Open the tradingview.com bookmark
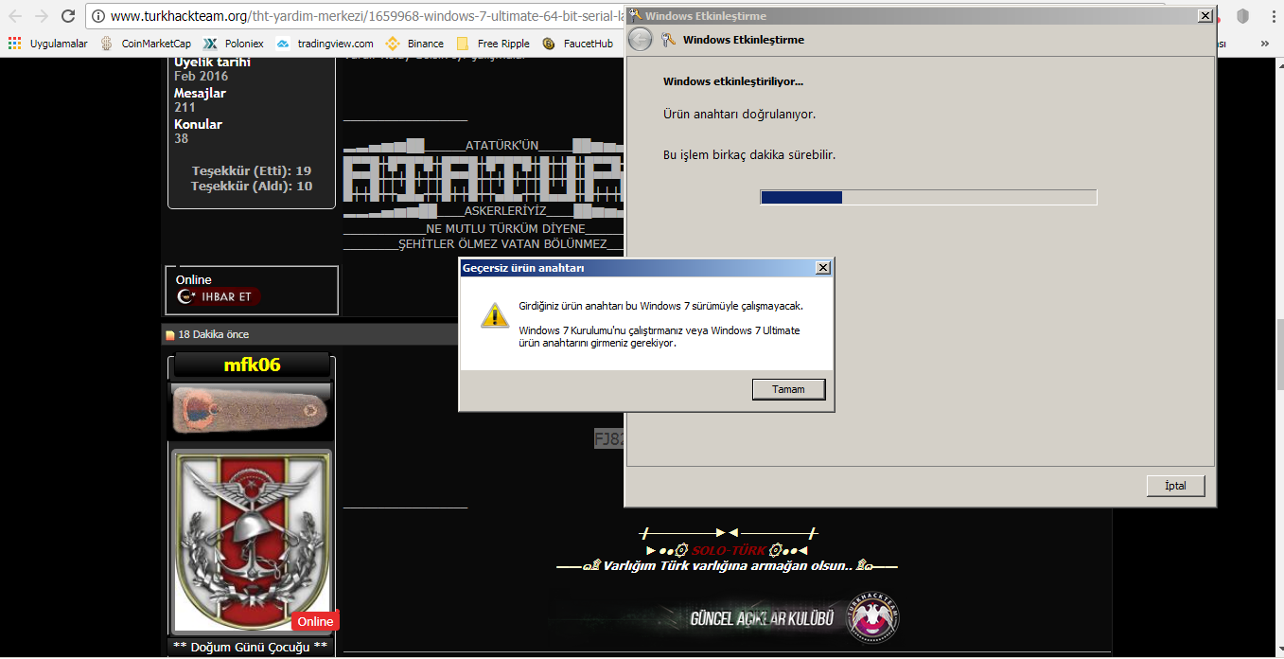 coord(325,44)
